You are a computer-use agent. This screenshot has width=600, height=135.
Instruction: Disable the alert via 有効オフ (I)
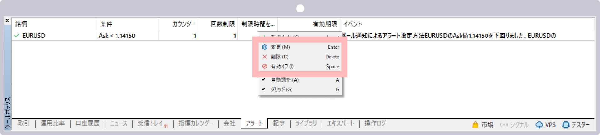[x=282, y=67]
